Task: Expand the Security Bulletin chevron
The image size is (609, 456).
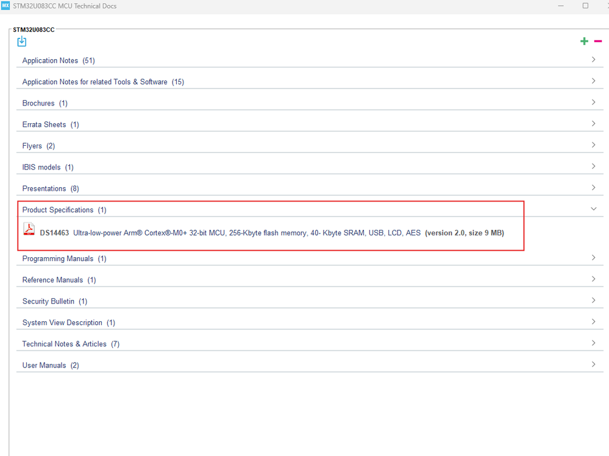Action: click(x=594, y=301)
